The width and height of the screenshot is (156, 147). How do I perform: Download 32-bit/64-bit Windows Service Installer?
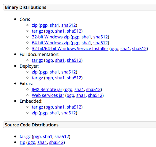70,49
